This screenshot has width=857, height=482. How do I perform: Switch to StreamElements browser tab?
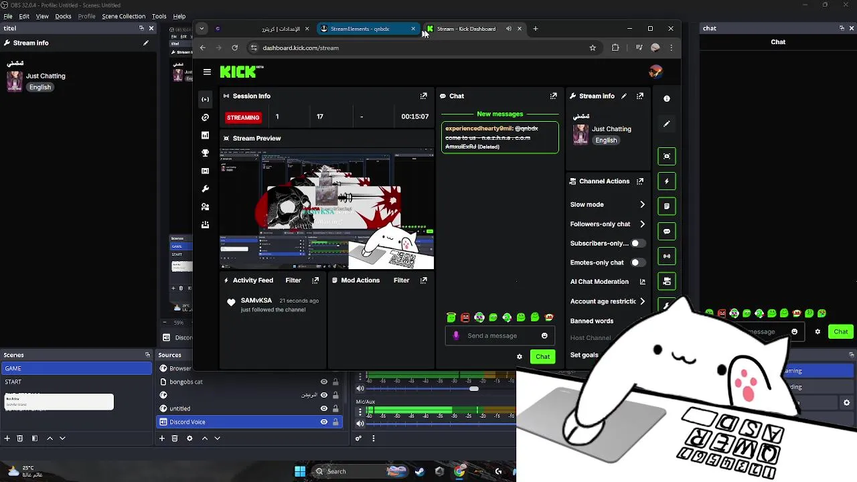[368, 29]
